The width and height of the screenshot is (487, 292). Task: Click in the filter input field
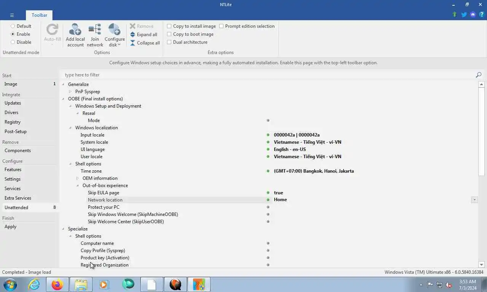tap(268, 75)
